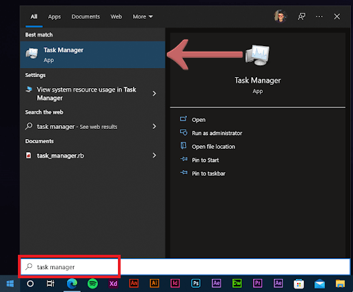
Task: Open Adobe Animate (An) icon
Action: (134, 283)
